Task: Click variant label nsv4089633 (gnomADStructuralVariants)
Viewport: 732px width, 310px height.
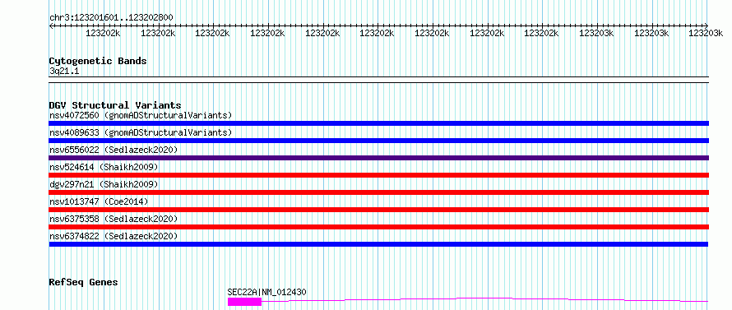Action: pyautogui.click(x=141, y=132)
